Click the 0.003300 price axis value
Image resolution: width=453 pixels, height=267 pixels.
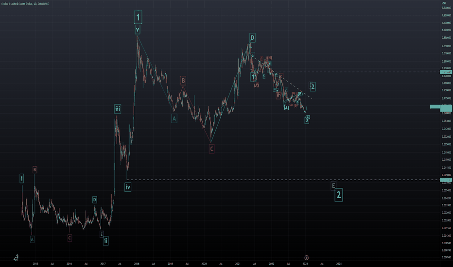[446, 205]
